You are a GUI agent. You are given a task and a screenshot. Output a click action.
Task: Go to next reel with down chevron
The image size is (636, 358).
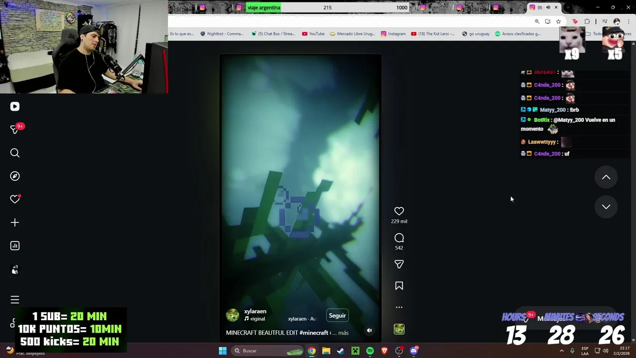point(606,206)
